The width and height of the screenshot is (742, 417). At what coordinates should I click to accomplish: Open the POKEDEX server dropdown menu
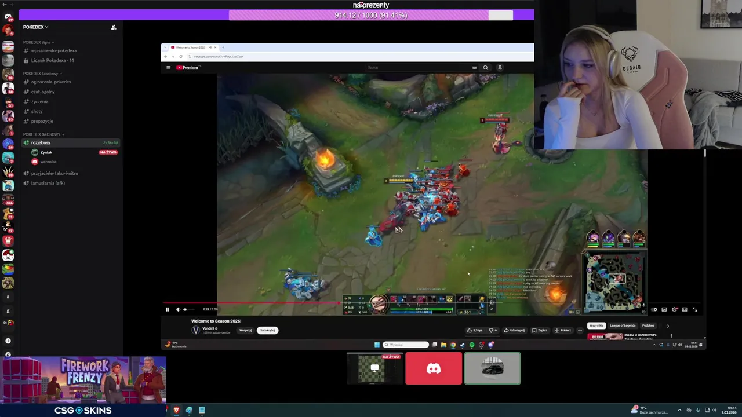[35, 27]
